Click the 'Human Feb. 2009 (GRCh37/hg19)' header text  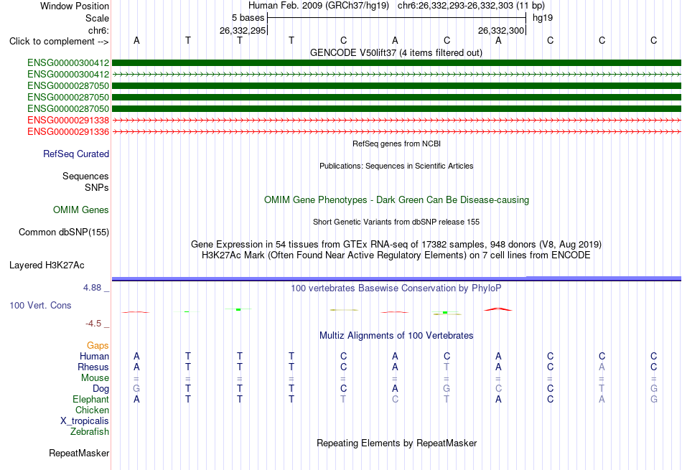(318, 6)
